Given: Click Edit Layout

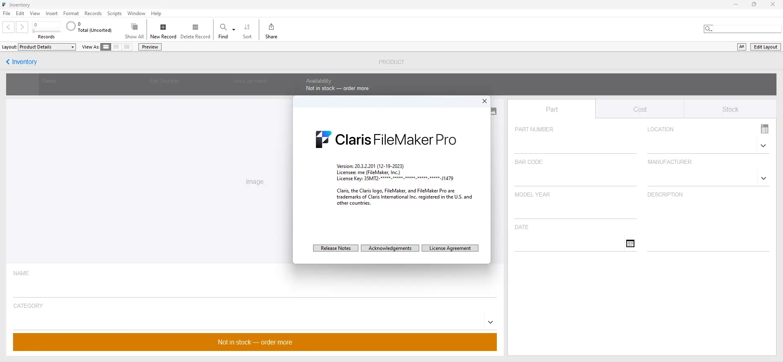Looking at the screenshot, I should tap(765, 47).
